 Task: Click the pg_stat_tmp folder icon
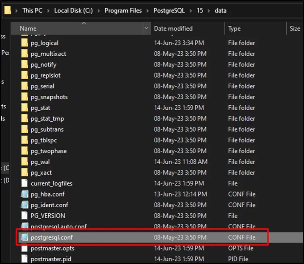[x=25, y=119]
